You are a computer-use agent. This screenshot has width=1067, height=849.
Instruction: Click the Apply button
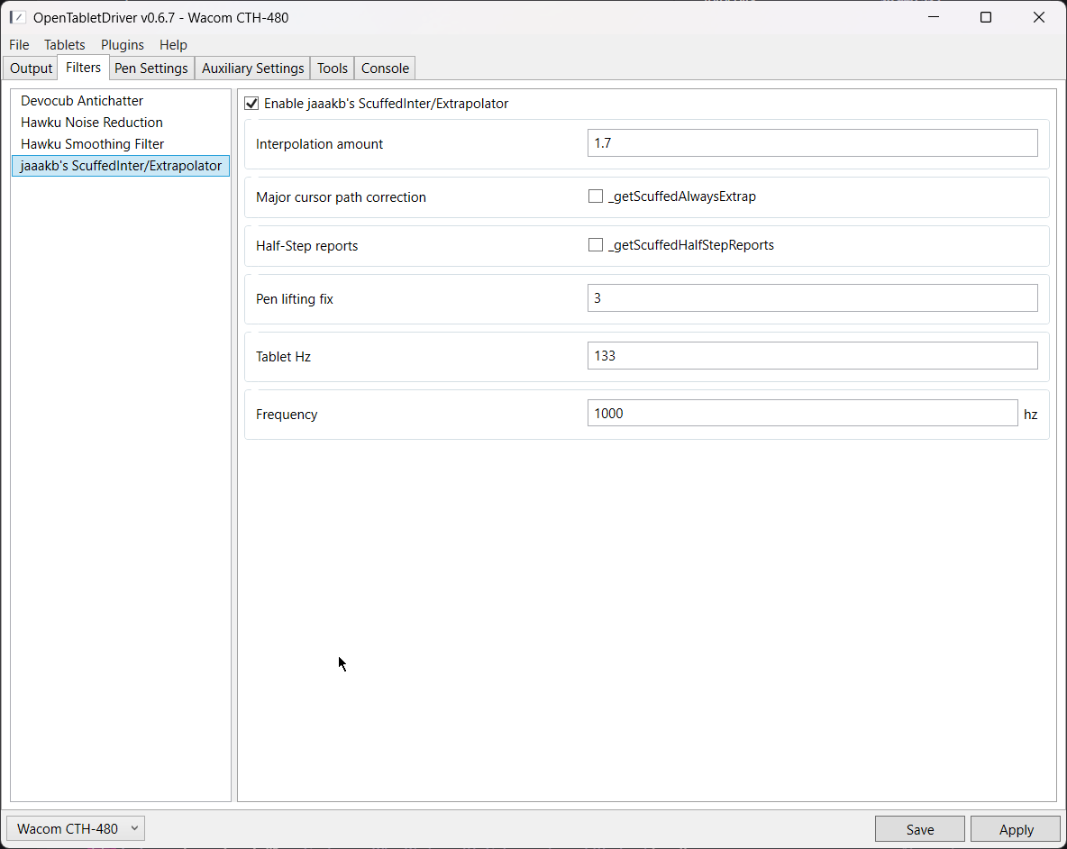coord(1016,829)
